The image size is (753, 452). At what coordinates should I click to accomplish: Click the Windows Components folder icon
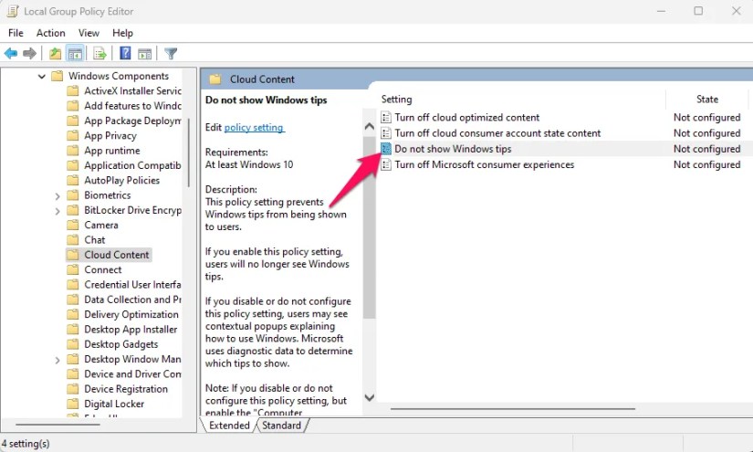point(58,76)
